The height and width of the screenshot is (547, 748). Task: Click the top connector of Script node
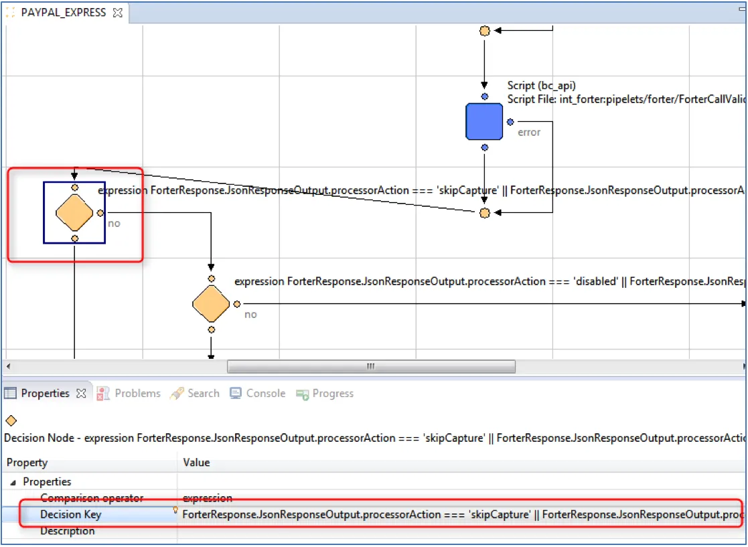click(x=485, y=96)
